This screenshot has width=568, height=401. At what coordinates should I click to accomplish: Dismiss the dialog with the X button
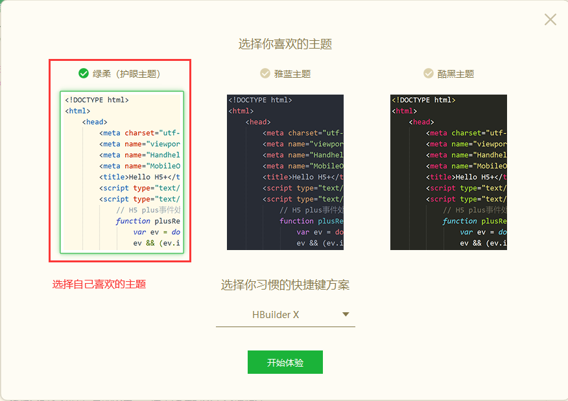pos(550,19)
